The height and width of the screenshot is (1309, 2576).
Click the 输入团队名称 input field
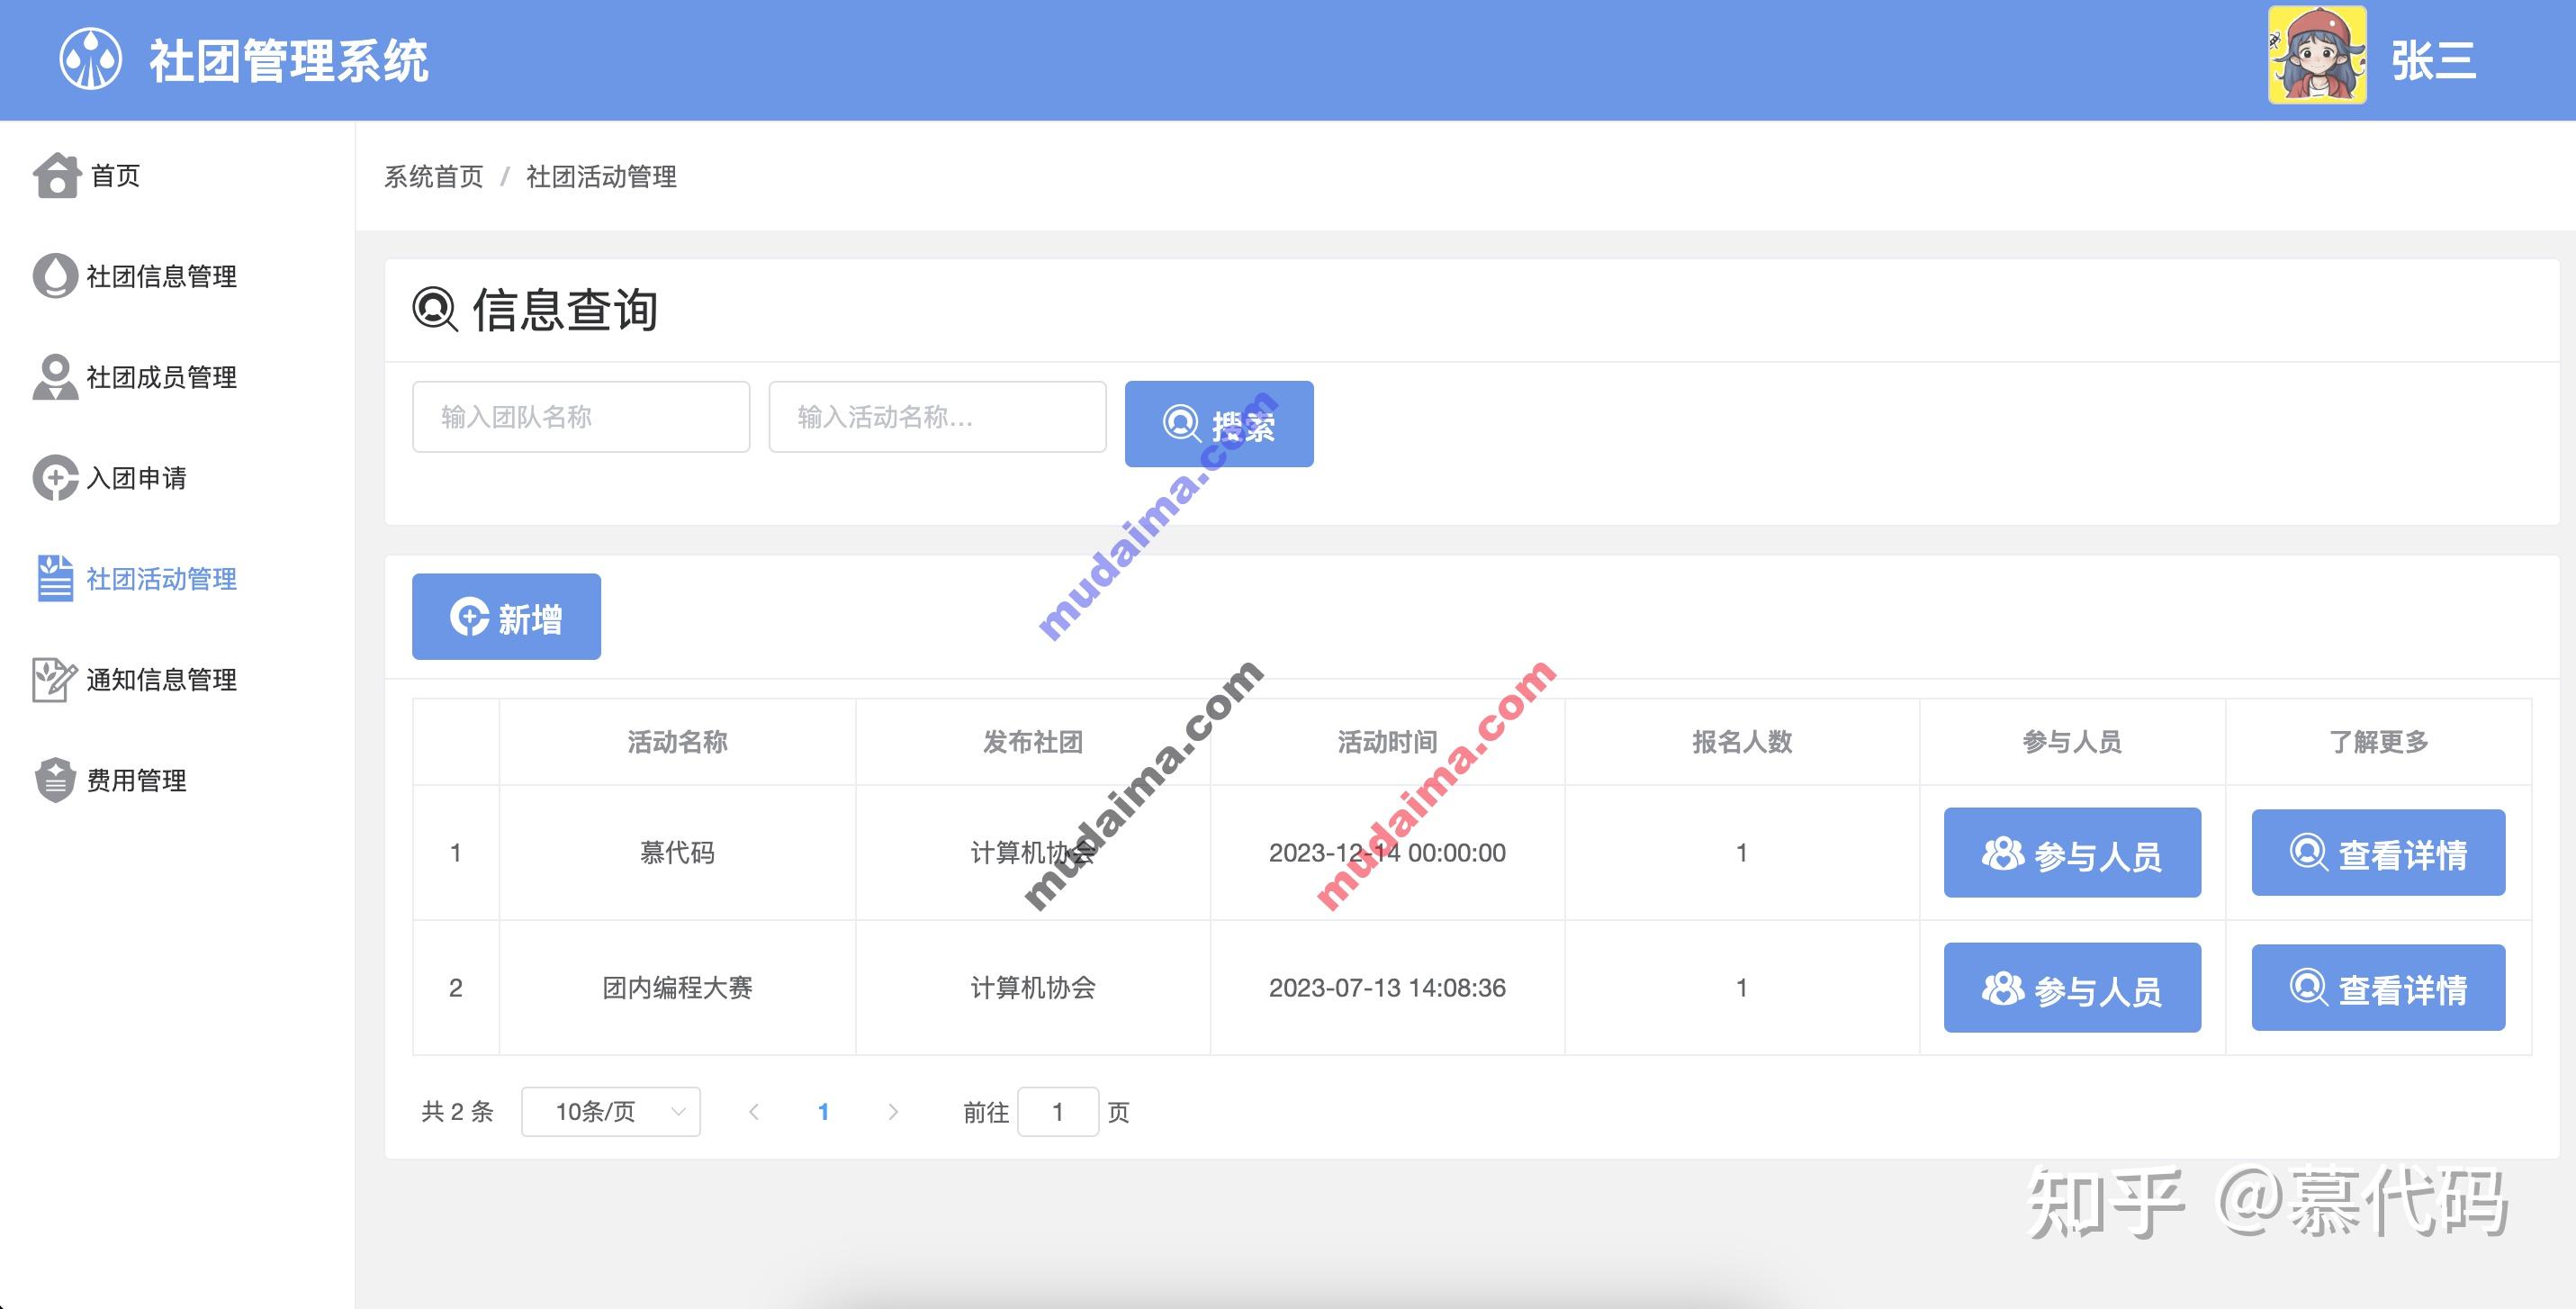[581, 417]
